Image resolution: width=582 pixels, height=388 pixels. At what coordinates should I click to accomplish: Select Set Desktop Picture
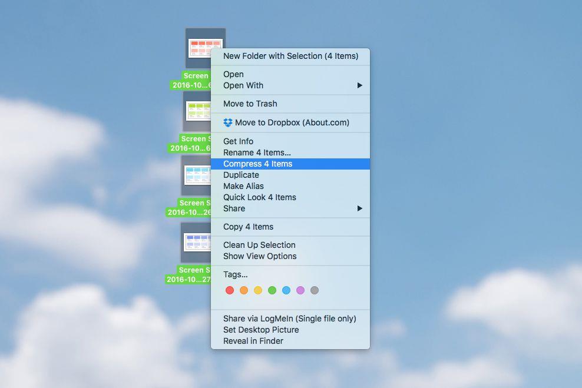290,330
